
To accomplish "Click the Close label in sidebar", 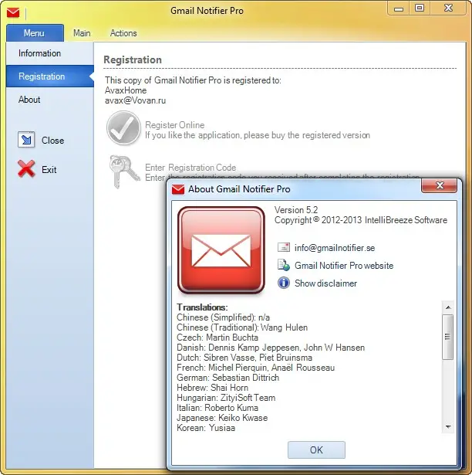I will [x=53, y=141].
